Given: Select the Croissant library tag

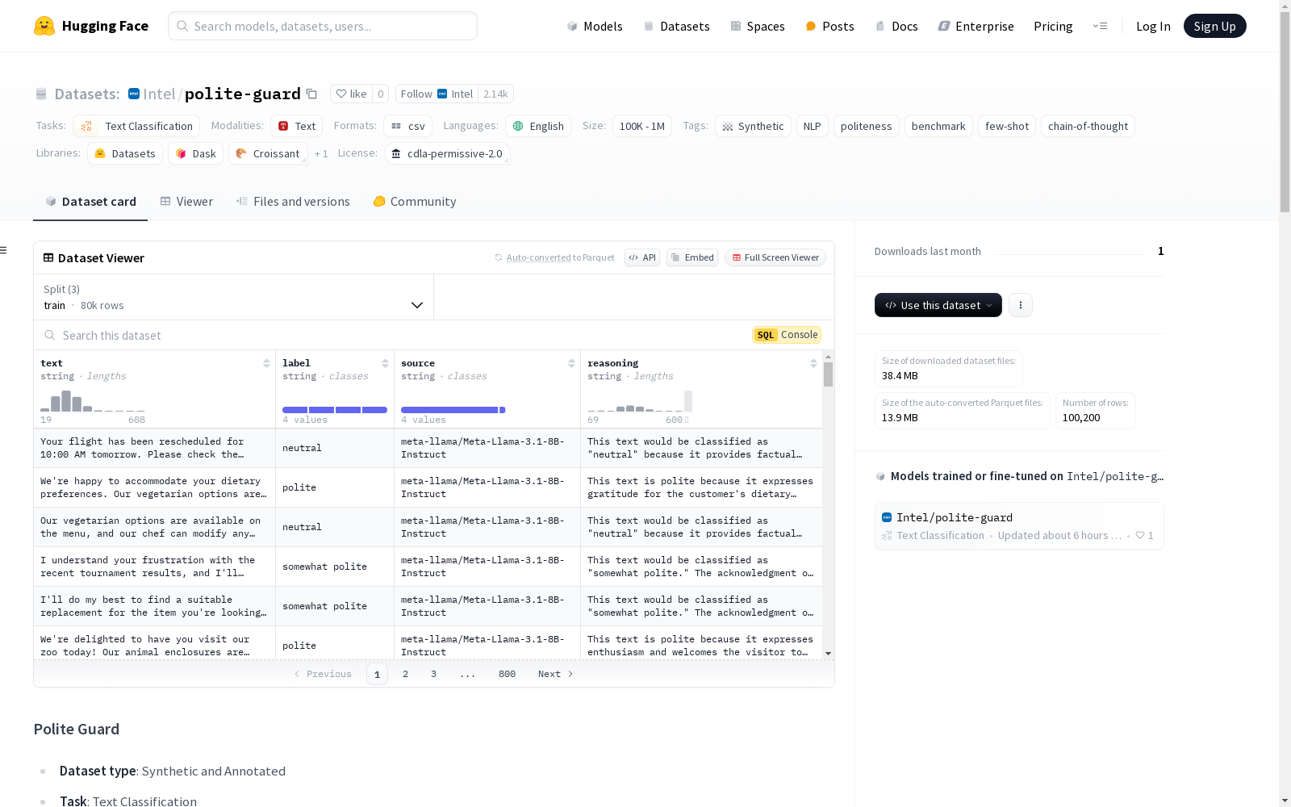Looking at the screenshot, I should tap(268, 153).
